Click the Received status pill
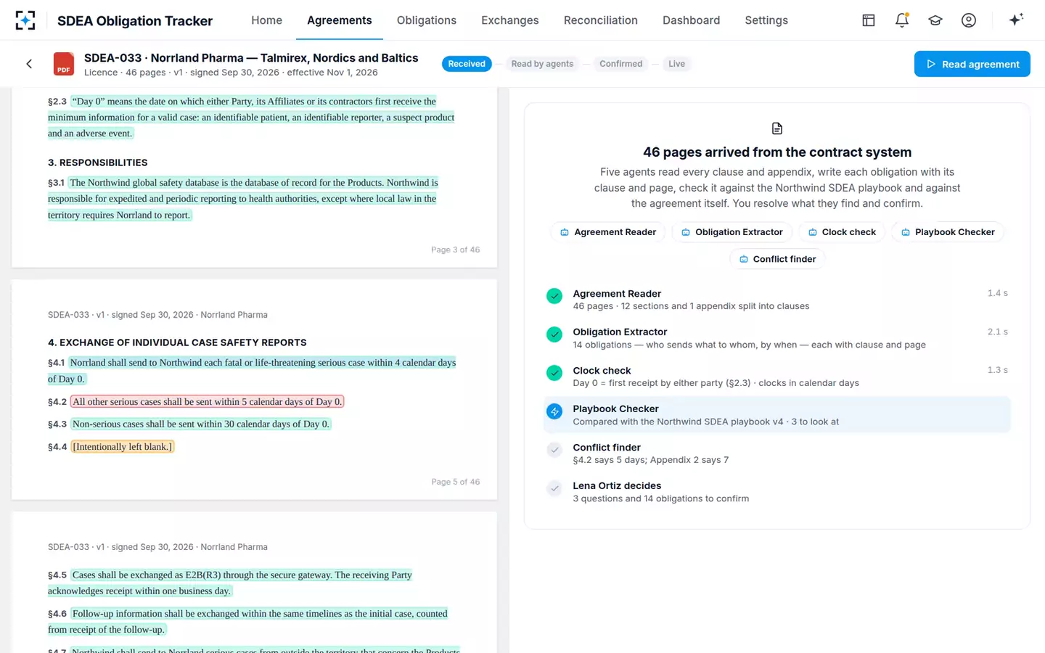 click(x=467, y=64)
